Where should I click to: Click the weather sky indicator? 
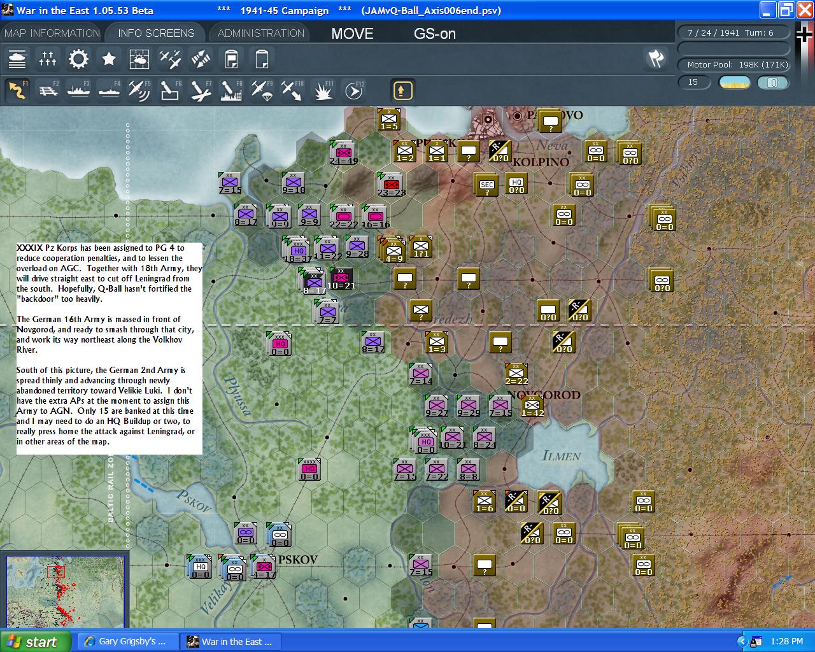pyautogui.click(x=734, y=82)
